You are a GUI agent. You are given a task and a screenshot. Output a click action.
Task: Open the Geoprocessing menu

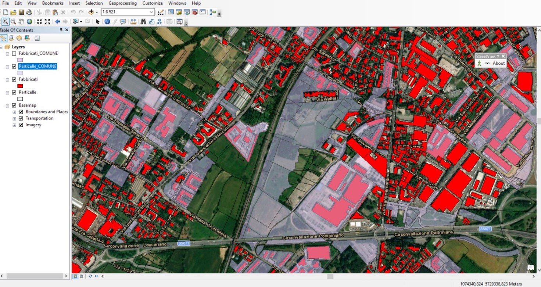click(x=122, y=3)
